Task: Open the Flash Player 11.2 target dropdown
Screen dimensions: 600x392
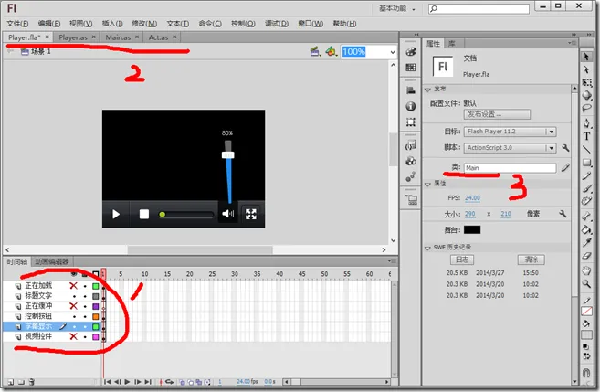Action: tap(511, 132)
